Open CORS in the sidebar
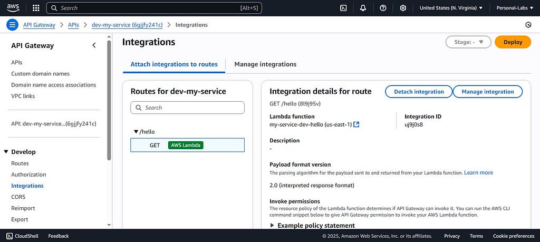 click(x=18, y=197)
